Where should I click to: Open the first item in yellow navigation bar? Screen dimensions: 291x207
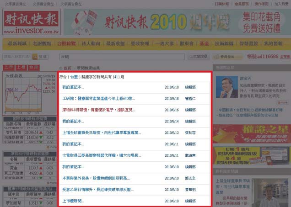(17, 44)
